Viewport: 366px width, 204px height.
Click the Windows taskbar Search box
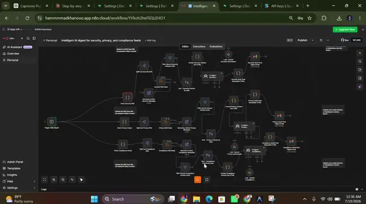[133, 199]
